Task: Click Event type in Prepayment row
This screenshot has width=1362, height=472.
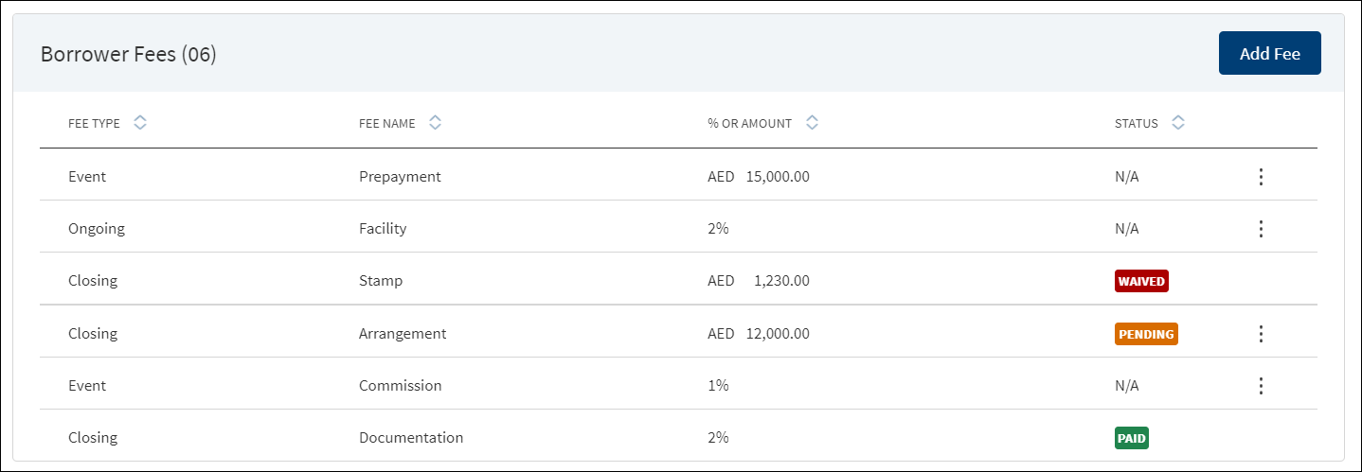Action: tap(87, 177)
